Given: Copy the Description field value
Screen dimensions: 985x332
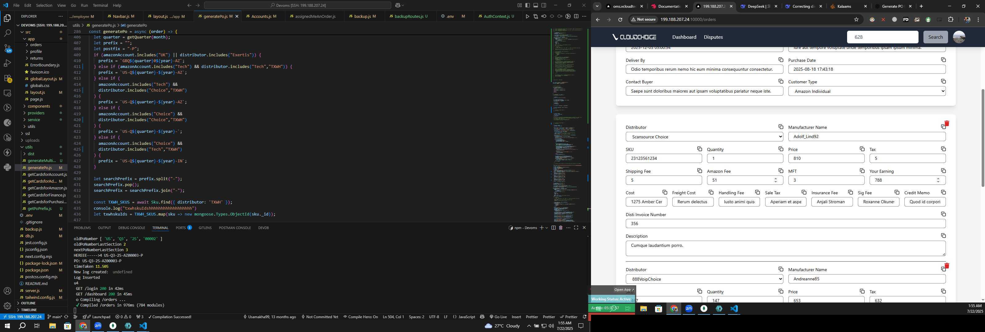Looking at the screenshot, I should 943,236.
